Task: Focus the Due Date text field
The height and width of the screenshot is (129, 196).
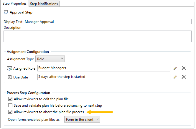Action: coord(104,77)
